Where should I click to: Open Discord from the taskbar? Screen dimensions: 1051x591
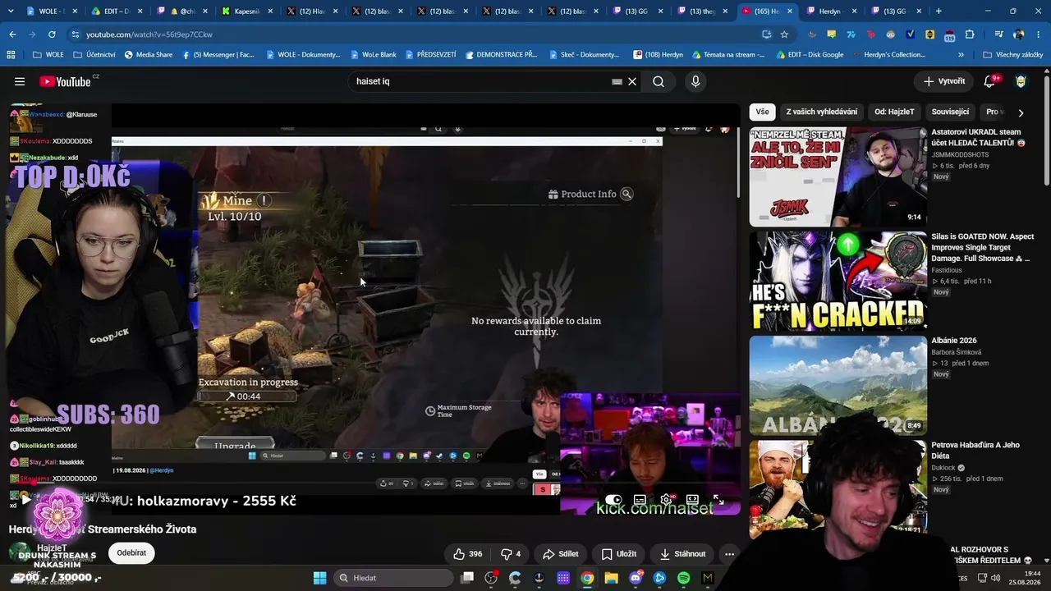(636, 578)
